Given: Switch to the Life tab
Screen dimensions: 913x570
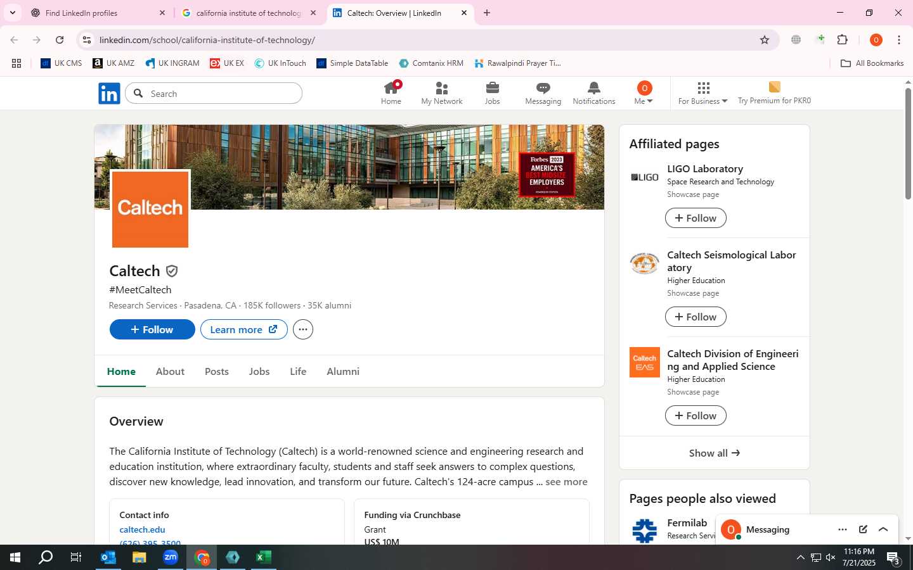Looking at the screenshot, I should 298,372.
